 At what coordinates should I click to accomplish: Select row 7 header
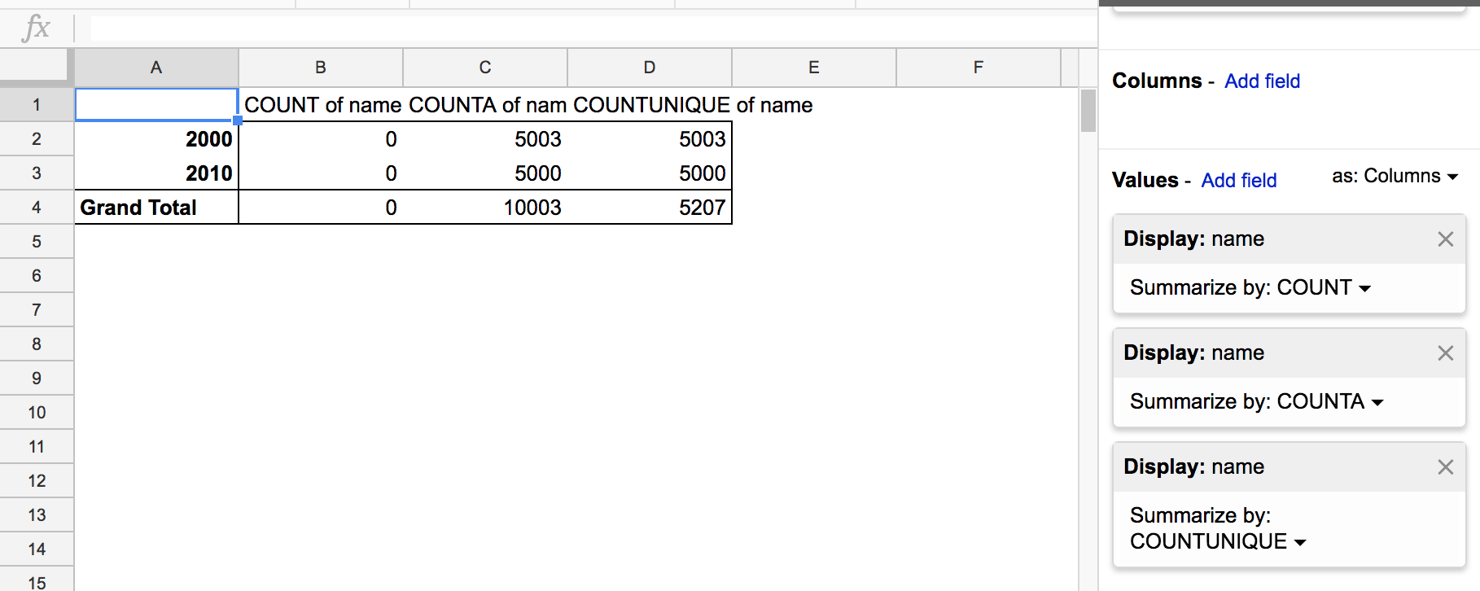(x=37, y=310)
